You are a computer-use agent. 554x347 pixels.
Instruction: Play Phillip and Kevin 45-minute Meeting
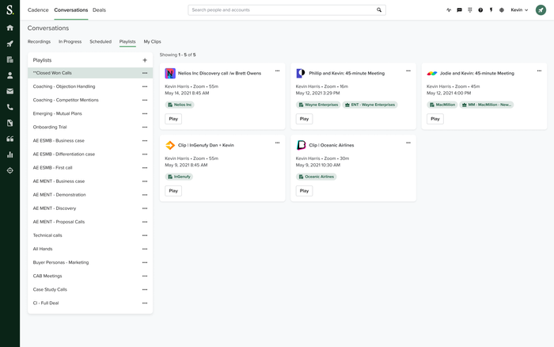tap(304, 119)
